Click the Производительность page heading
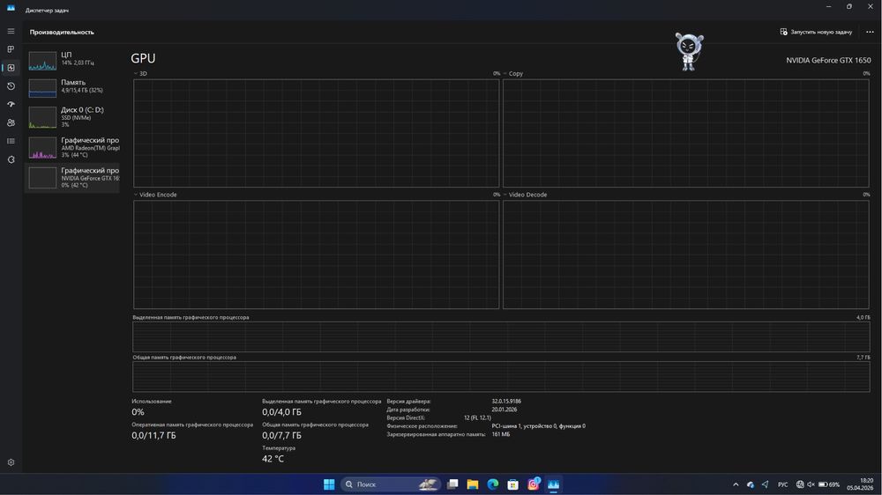This screenshot has height=495, width=882. (x=62, y=32)
